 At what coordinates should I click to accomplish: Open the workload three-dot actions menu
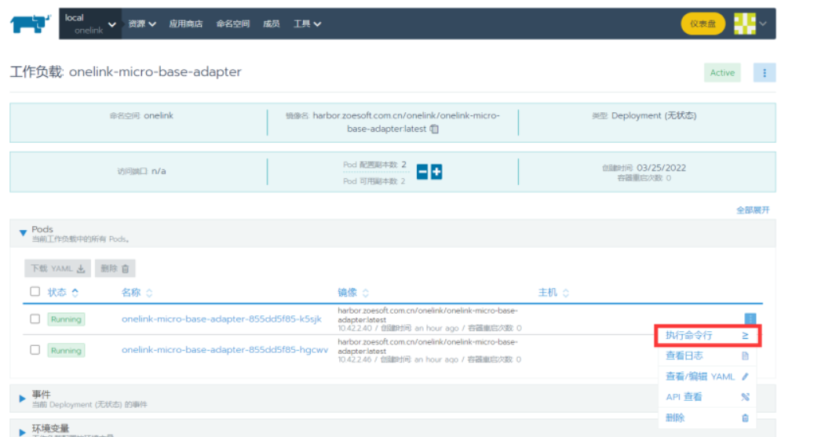764,73
